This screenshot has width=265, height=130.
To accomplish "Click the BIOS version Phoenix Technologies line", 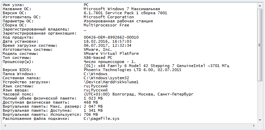I will 132,70.
